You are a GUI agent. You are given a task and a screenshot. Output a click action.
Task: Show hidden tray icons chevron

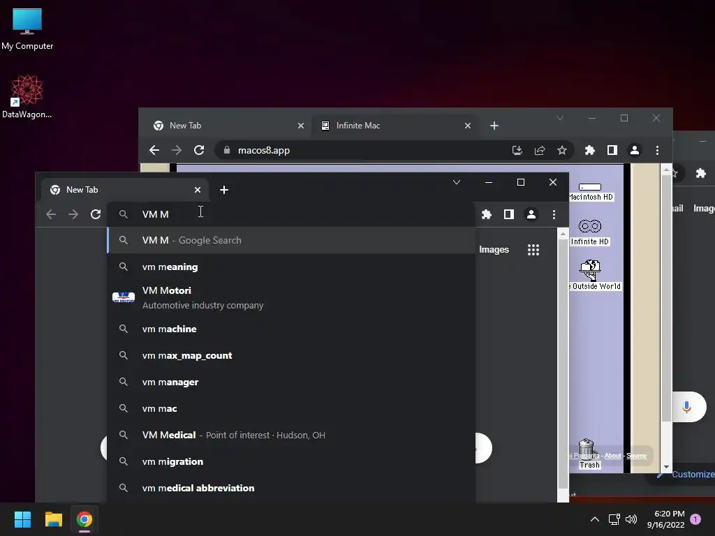point(595,519)
